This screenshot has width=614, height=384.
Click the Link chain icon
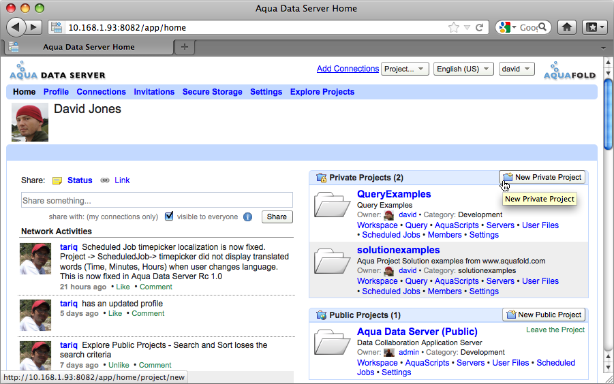(104, 180)
